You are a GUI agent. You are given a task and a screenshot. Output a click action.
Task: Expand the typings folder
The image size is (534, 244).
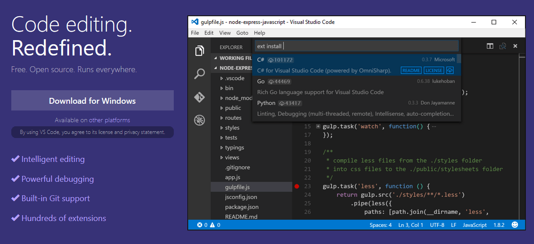coord(221,147)
